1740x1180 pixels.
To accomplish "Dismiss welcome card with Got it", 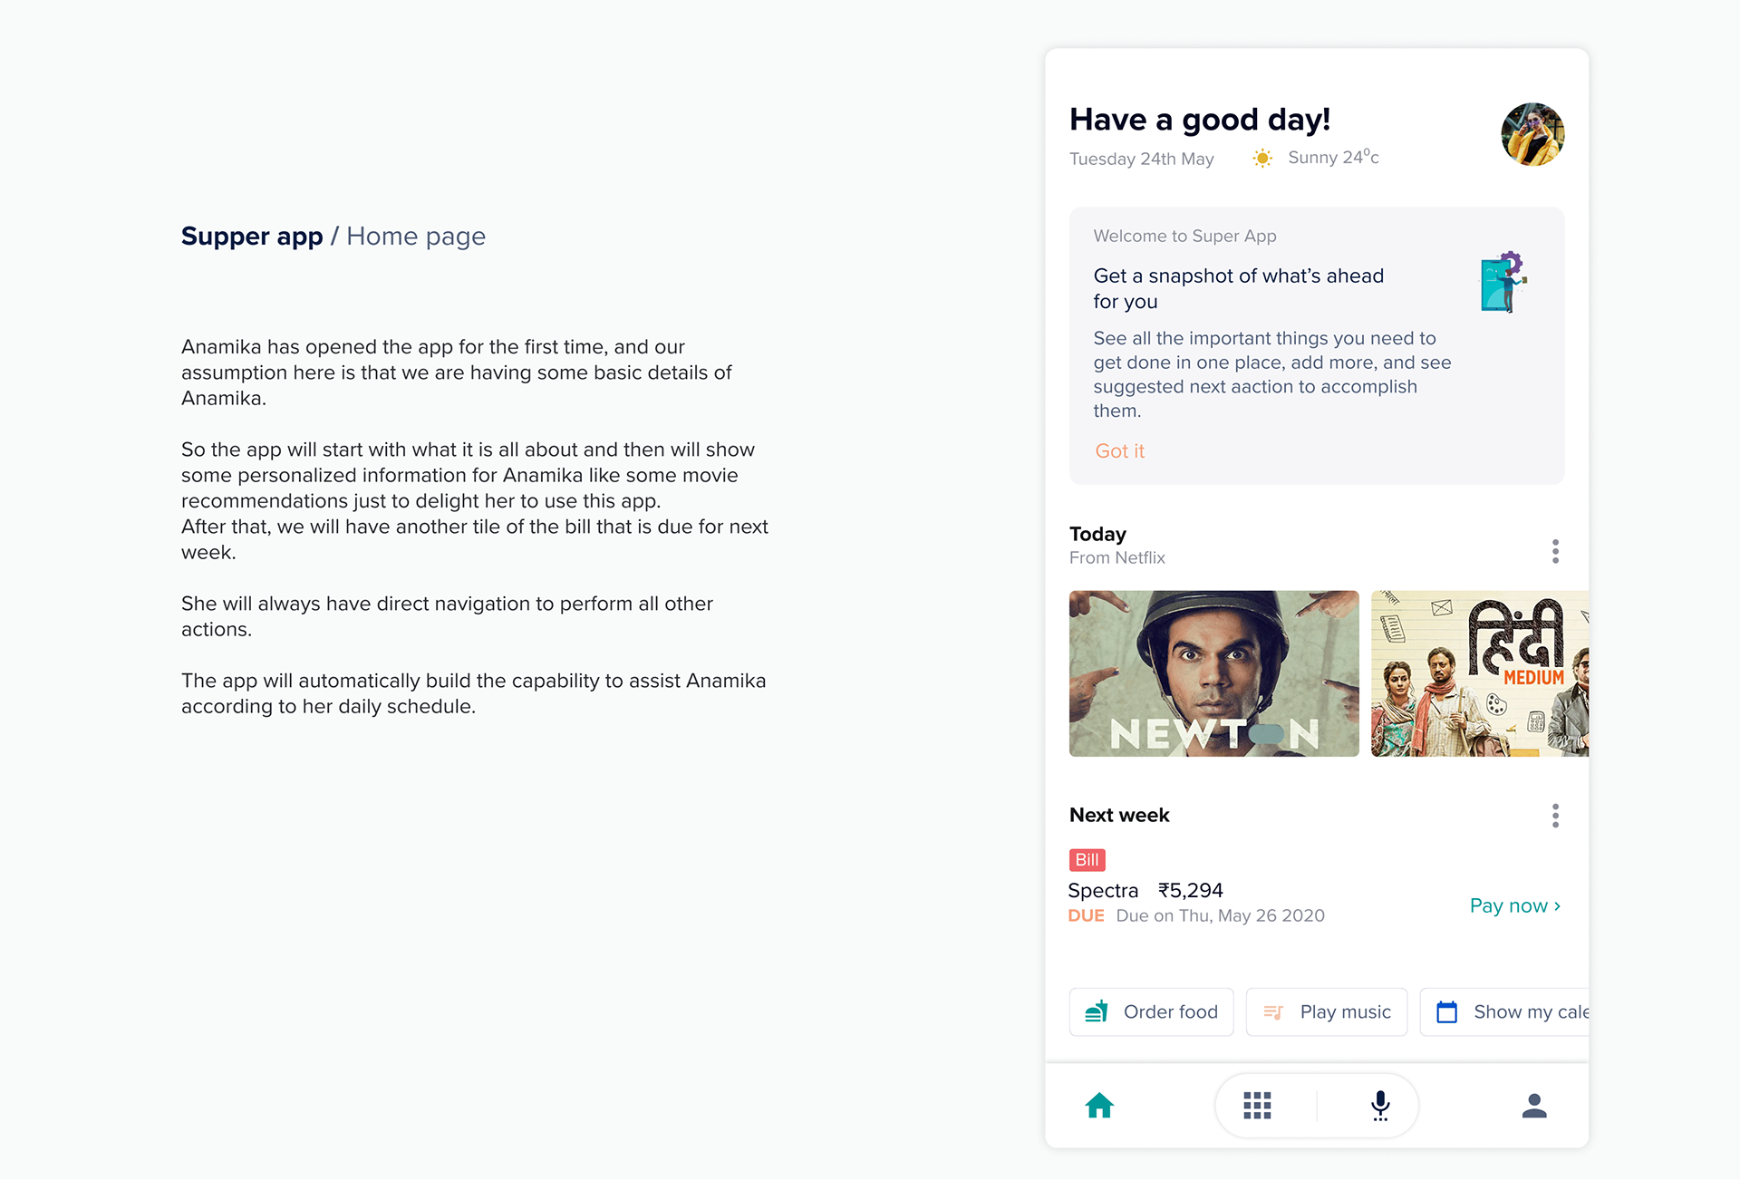I will click(x=1119, y=451).
